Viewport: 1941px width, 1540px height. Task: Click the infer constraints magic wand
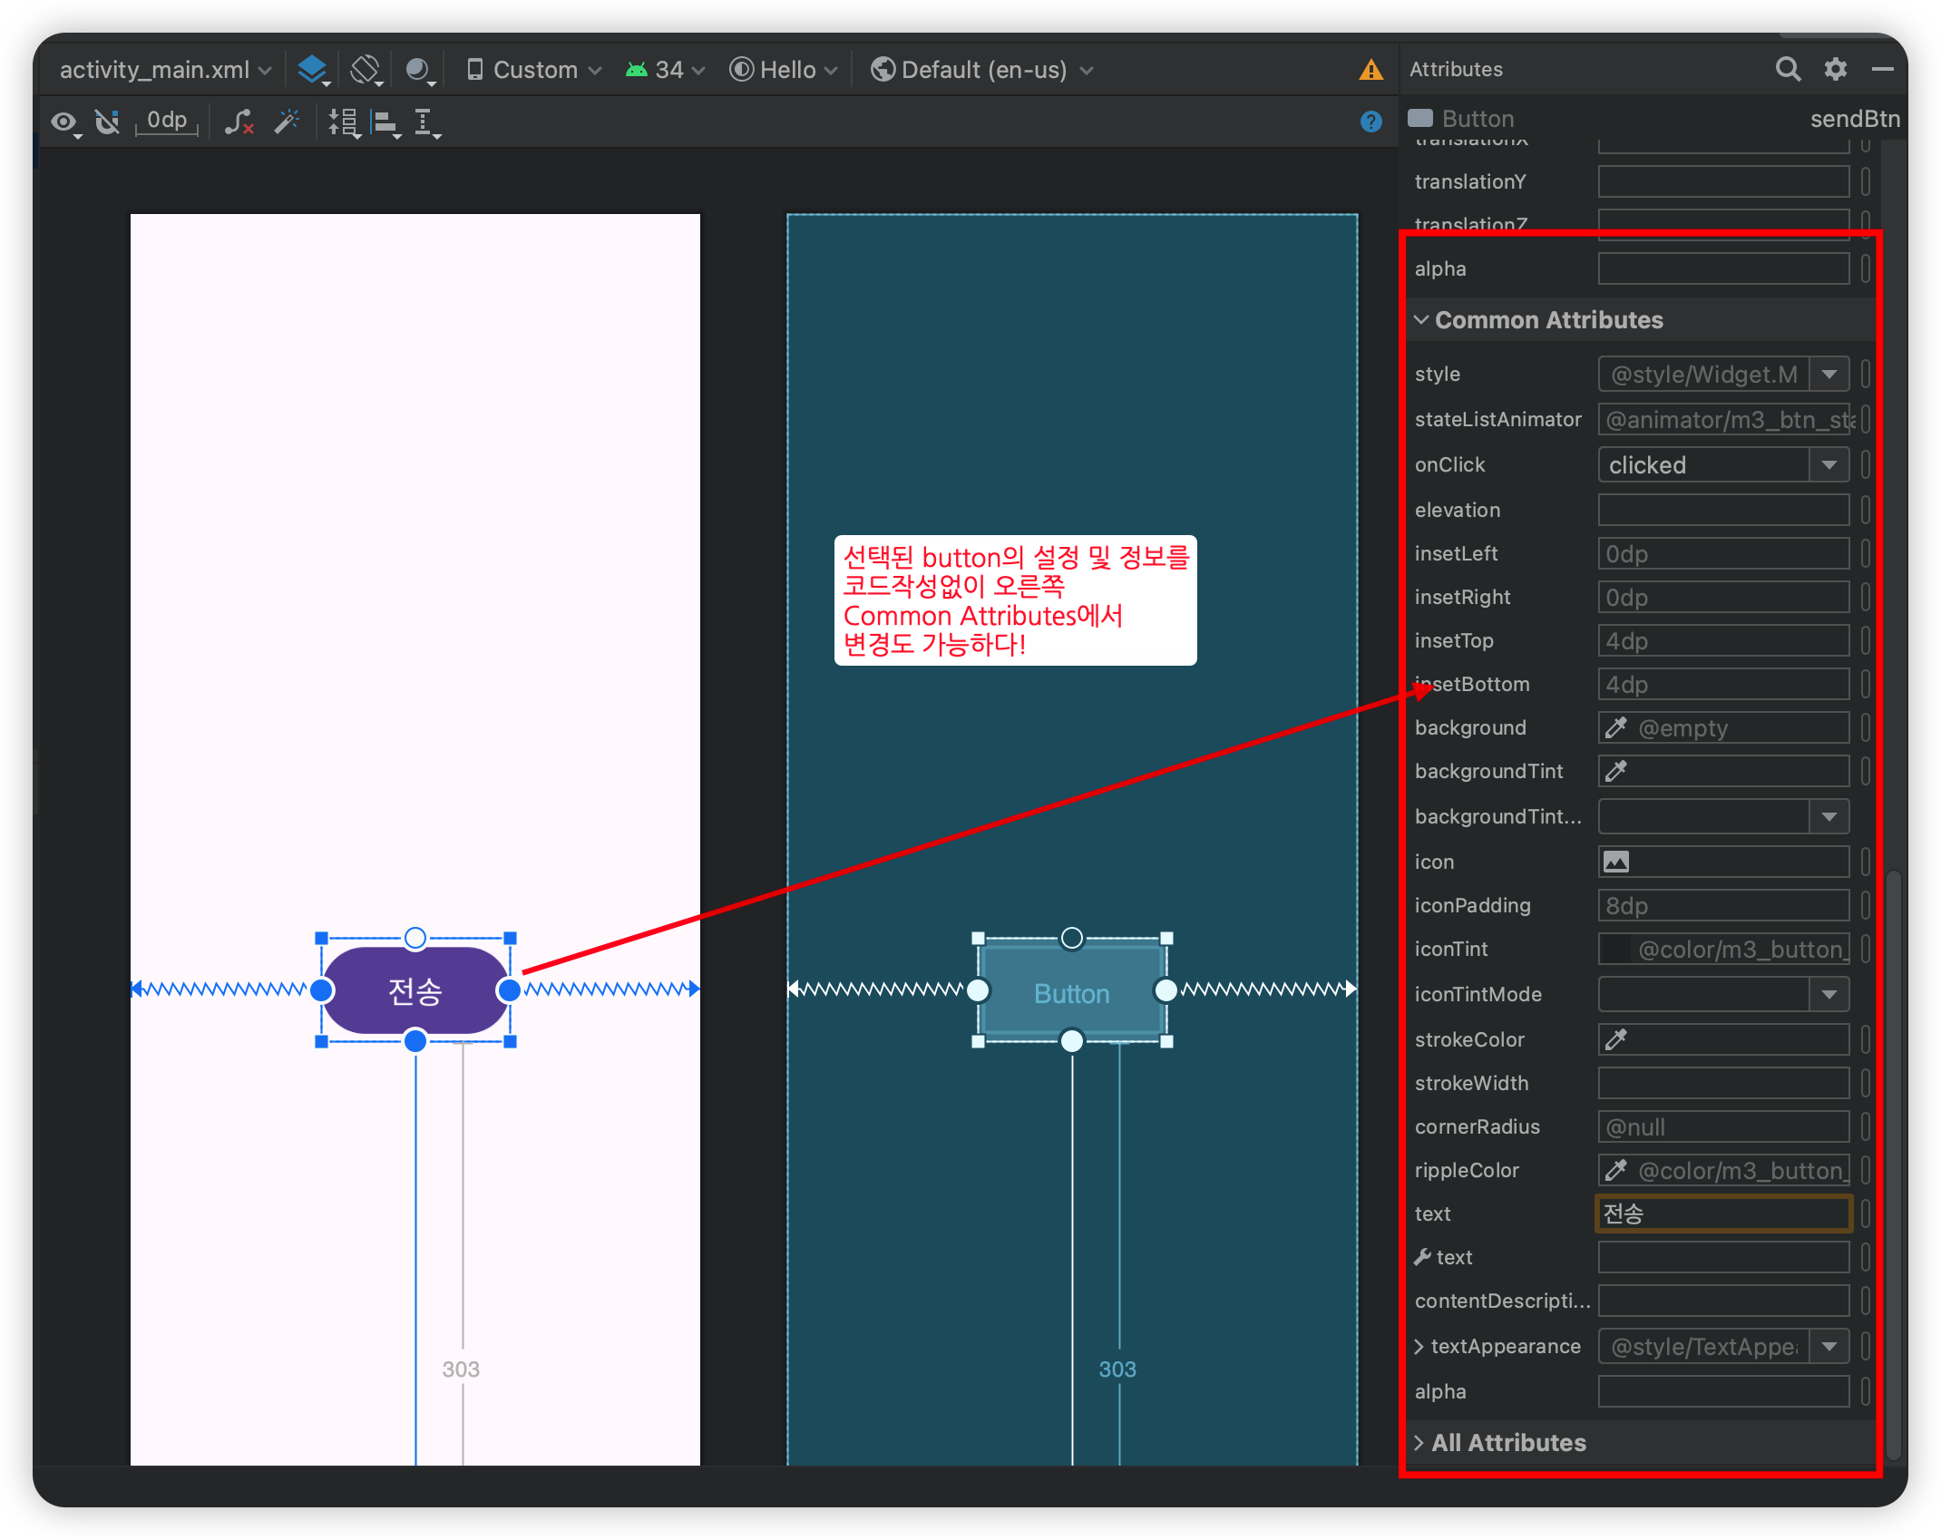(x=288, y=122)
